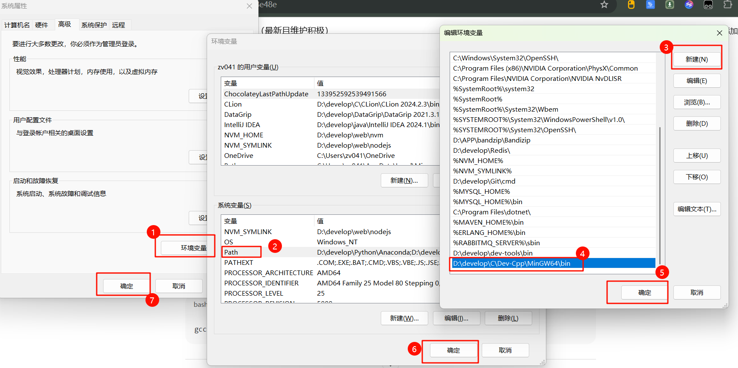Select the %SystemRoot%\System32\Wbem entry
This screenshot has width=738, height=368.
point(553,110)
